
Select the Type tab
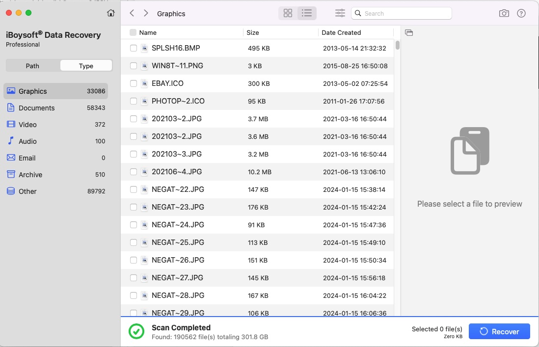point(86,66)
